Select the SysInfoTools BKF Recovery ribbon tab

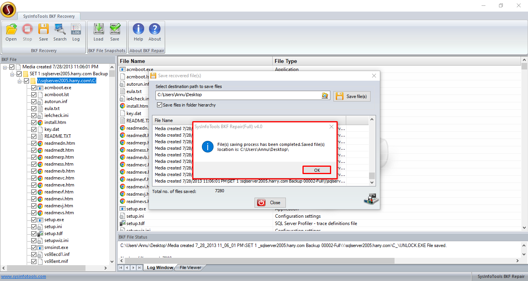coord(49,16)
